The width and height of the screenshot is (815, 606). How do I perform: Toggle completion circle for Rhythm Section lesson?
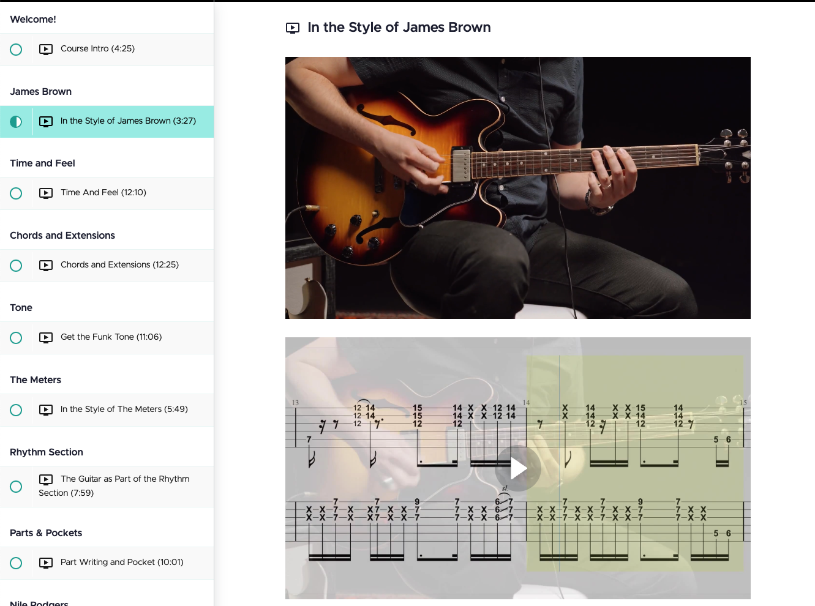coord(16,487)
